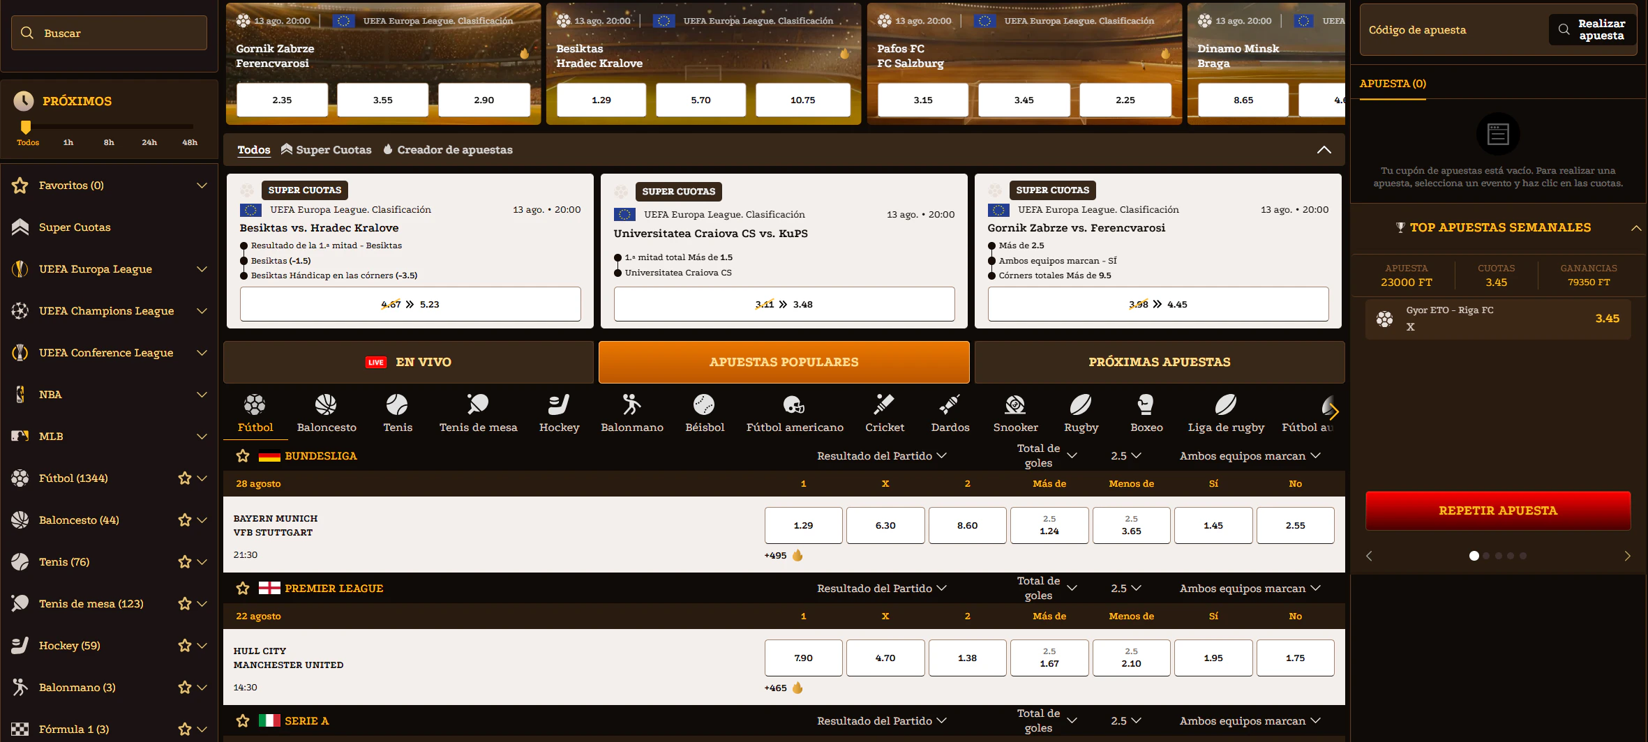This screenshot has height=742, width=1648.
Task: Select the Tenis sport icon
Action: click(x=397, y=404)
